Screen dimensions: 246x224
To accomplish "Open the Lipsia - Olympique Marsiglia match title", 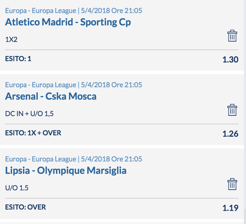I will click(66, 170).
